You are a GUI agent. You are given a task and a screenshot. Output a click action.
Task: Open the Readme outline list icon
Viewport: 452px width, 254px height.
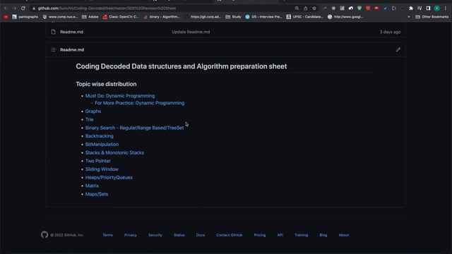coord(53,50)
